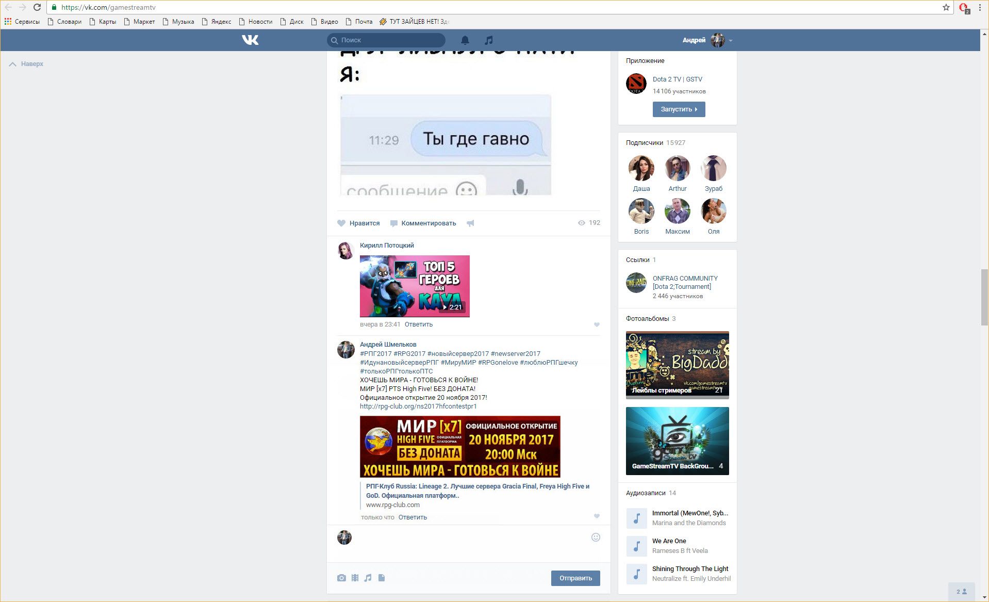
Task: Play the Топ 5 героев video
Action: tap(415, 286)
